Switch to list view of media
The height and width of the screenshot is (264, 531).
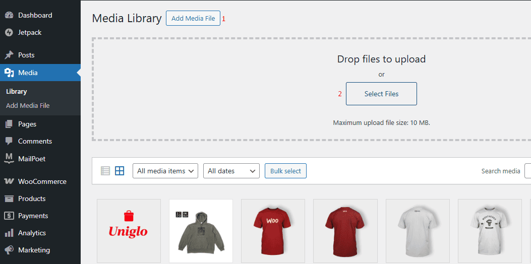click(x=105, y=171)
